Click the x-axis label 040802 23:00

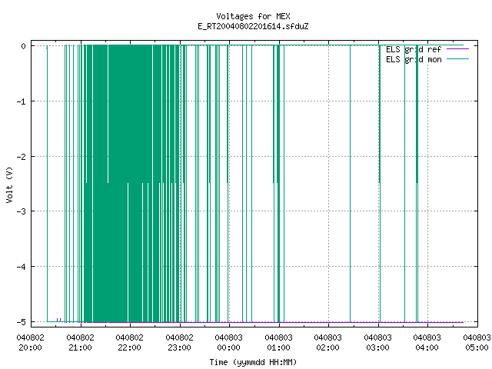click(179, 343)
